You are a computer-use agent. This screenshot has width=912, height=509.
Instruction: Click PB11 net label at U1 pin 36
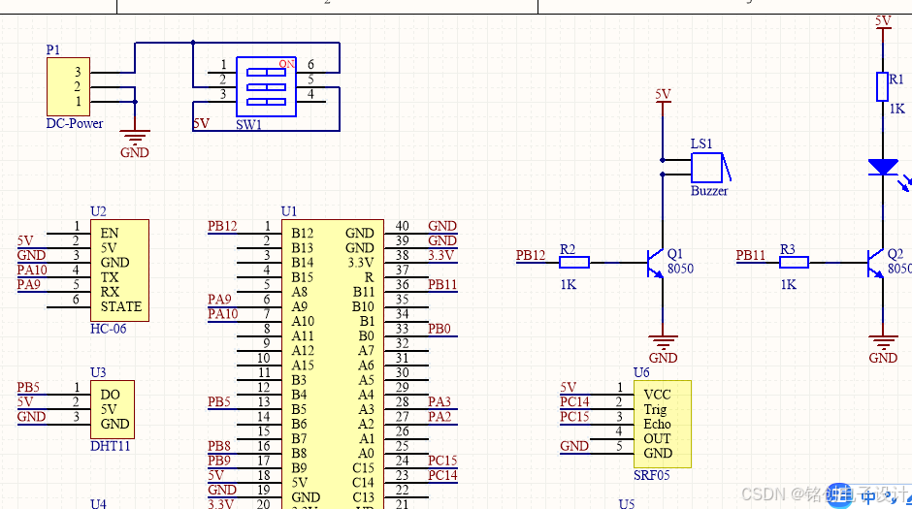[442, 285]
